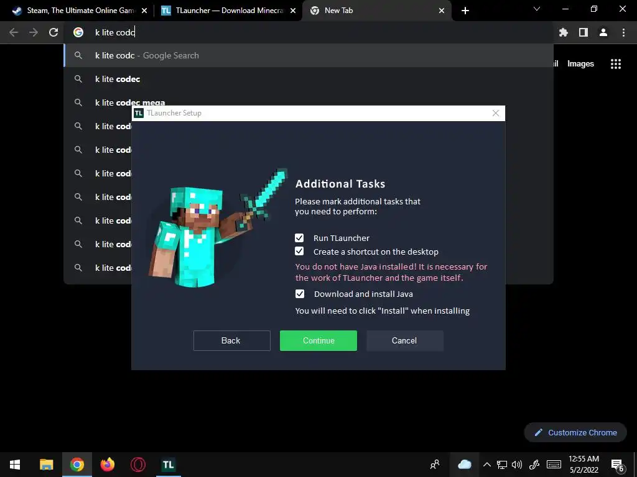
Task: Open a new browser tab
Action: tap(465, 11)
